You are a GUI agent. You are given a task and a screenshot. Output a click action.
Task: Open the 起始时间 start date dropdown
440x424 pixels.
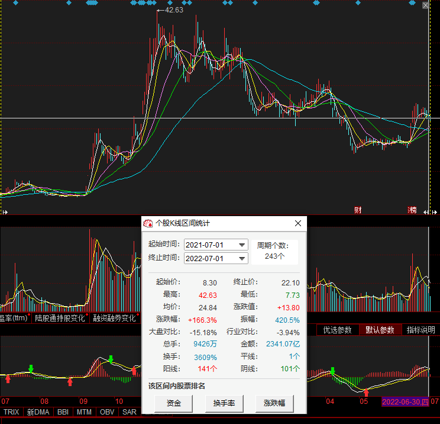coord(241,245)
